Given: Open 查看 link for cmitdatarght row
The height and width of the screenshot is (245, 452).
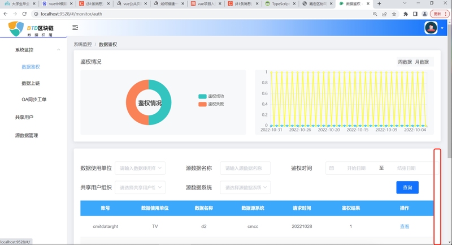Looking at the screenshot, I should [x=405, y=226].
